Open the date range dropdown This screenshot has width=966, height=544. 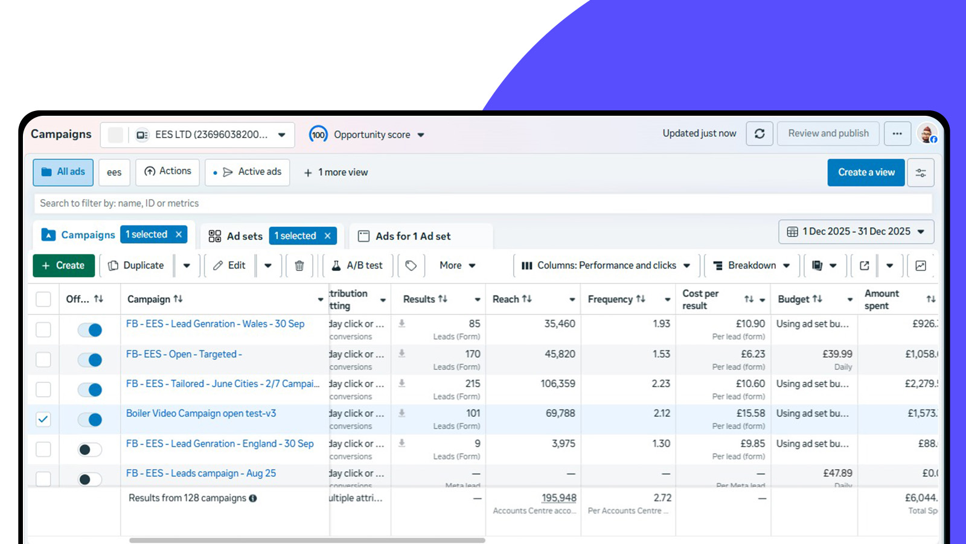[x=856, y=232]
